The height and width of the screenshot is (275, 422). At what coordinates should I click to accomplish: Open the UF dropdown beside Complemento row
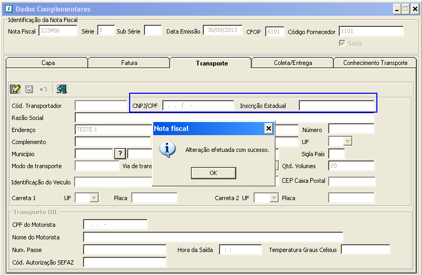pyautogui.click(x=346, y=141)
